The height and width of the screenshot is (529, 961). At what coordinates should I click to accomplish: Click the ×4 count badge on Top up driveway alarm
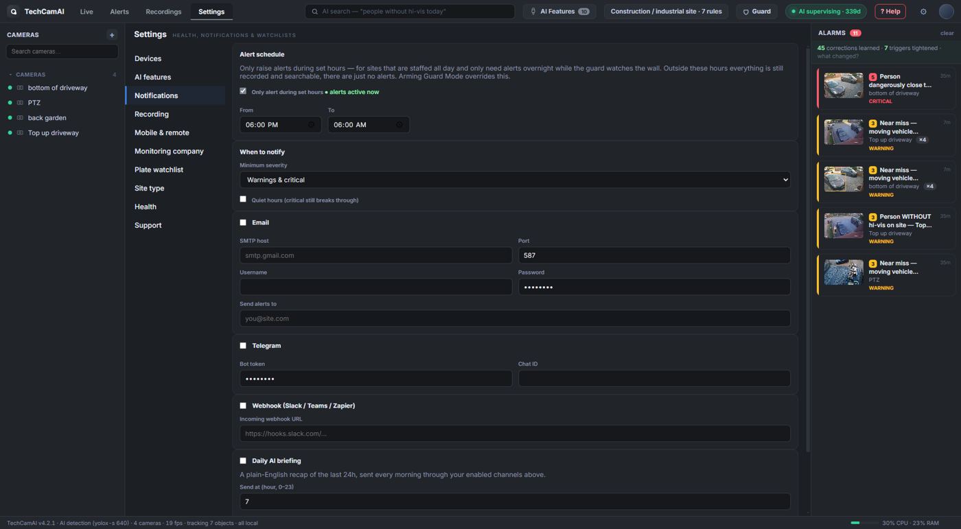[923, 140]
